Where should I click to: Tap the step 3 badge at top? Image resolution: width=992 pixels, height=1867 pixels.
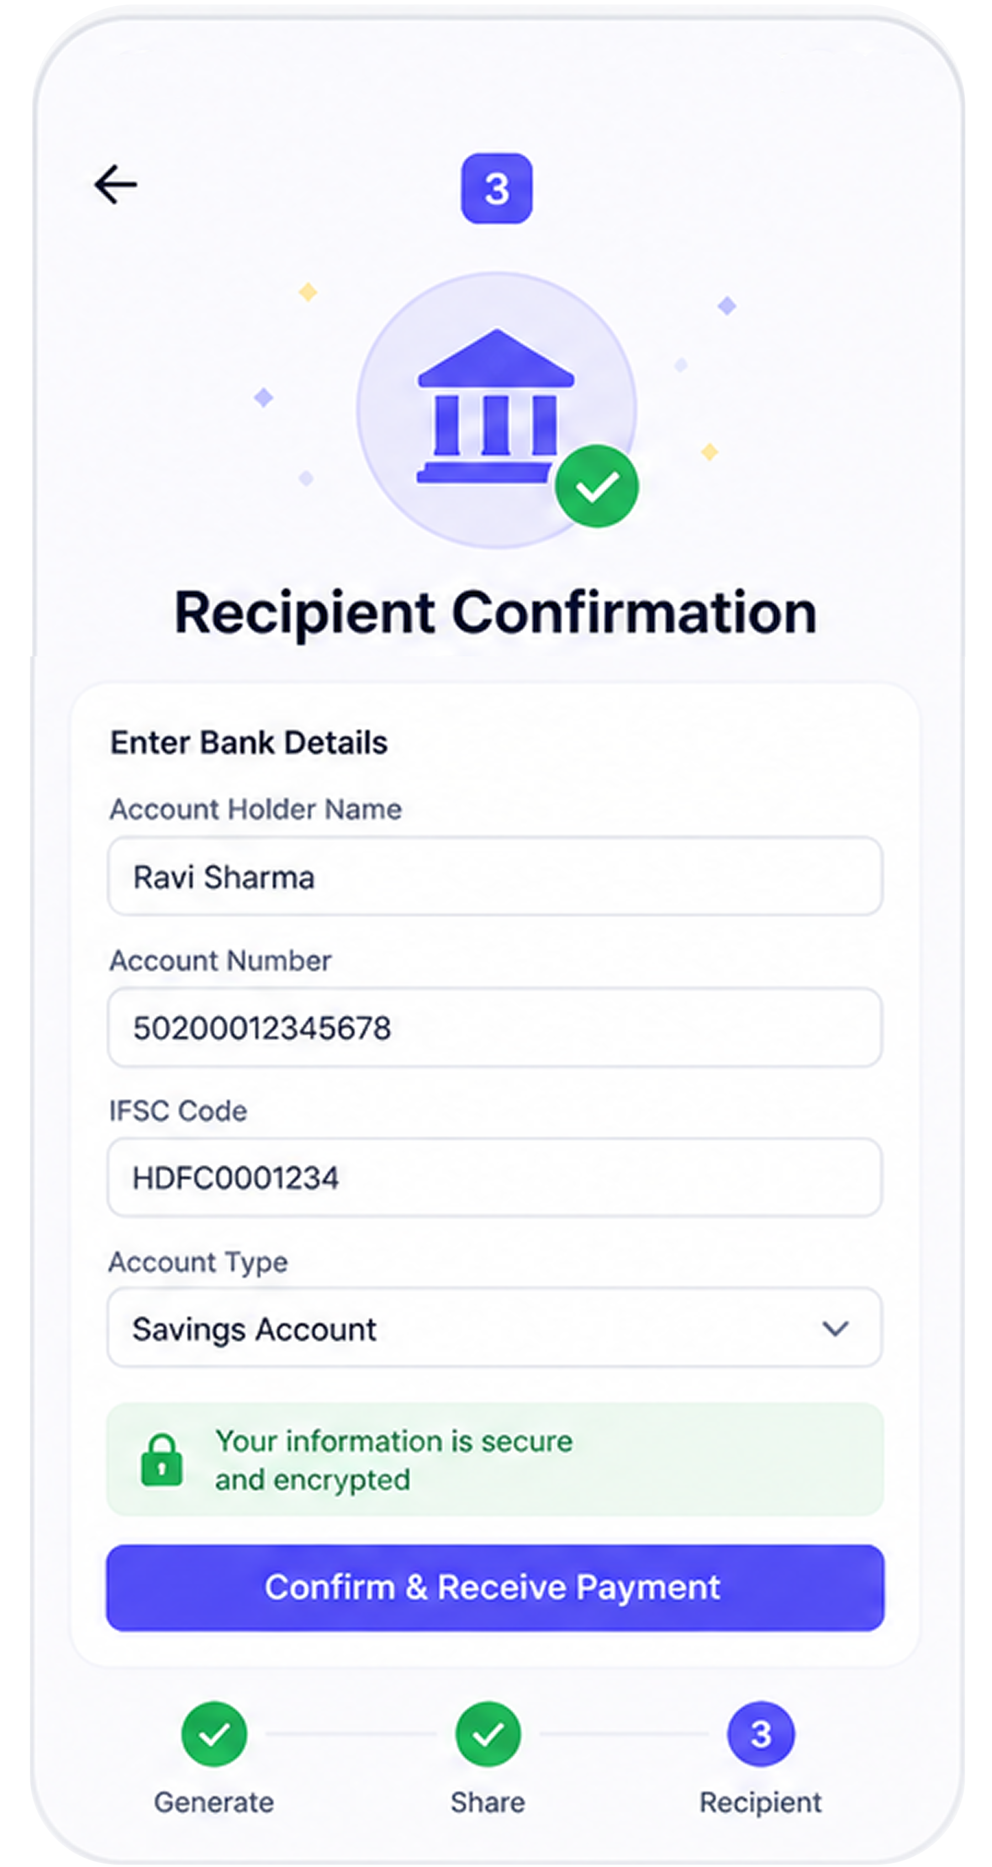(497, 188)
